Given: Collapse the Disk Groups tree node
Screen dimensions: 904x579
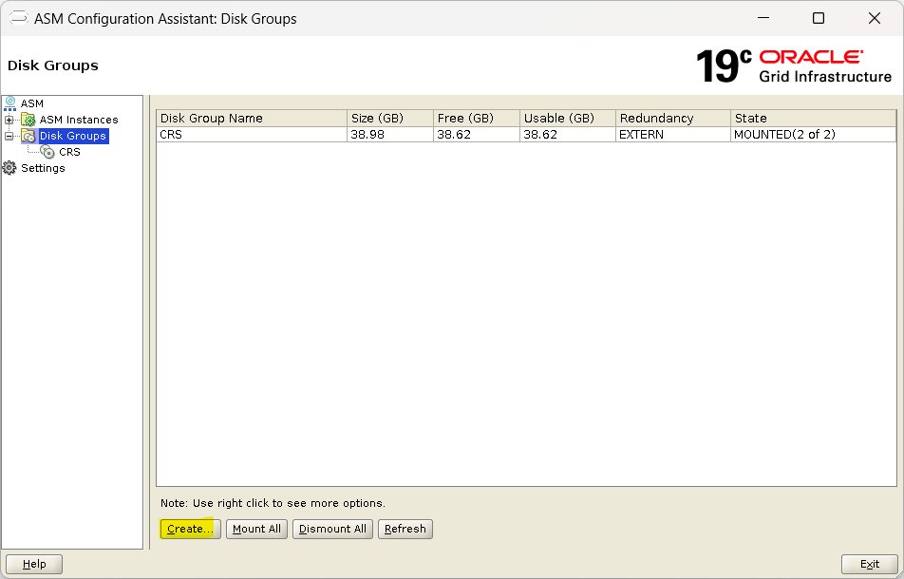Looking at the screenshot, I should (x=9, y=136).
